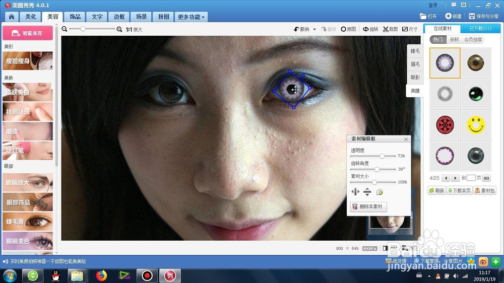The height and width of the screenshot is (283, 504).
Task: Click the 透明度 opacity slider handle
Action: 382,156
